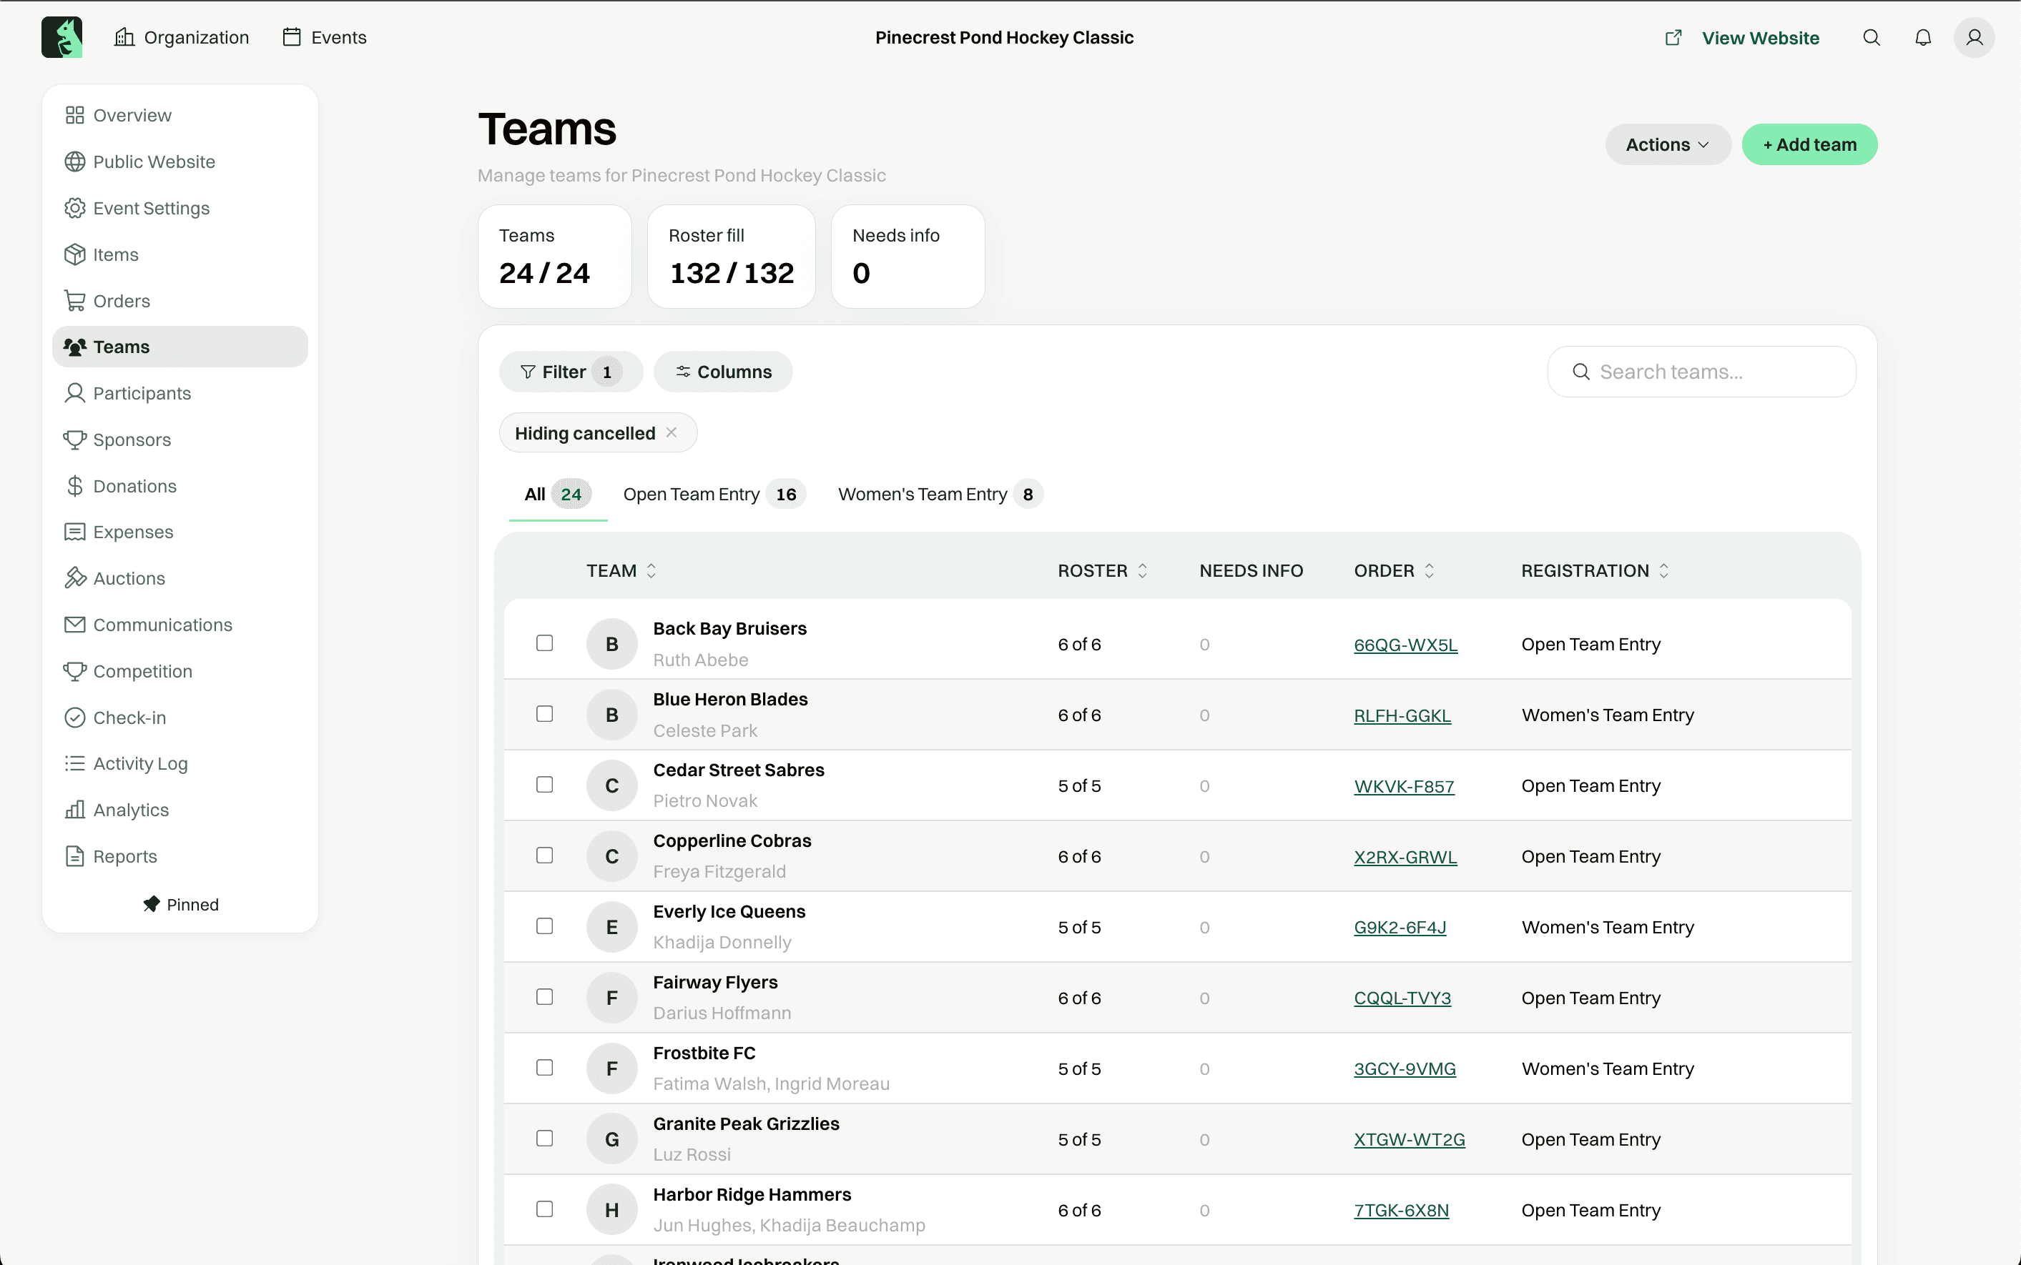
Task: Click the Sponsors trophy icon
Action: click(x=74, y=440)
